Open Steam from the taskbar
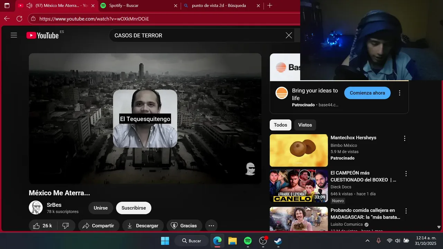 point(278,241)
